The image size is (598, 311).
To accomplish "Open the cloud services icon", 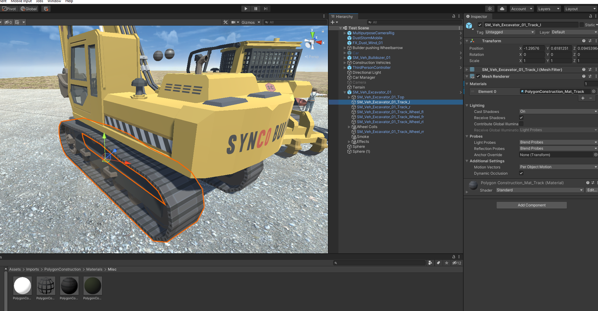I will tap(502, 9).
